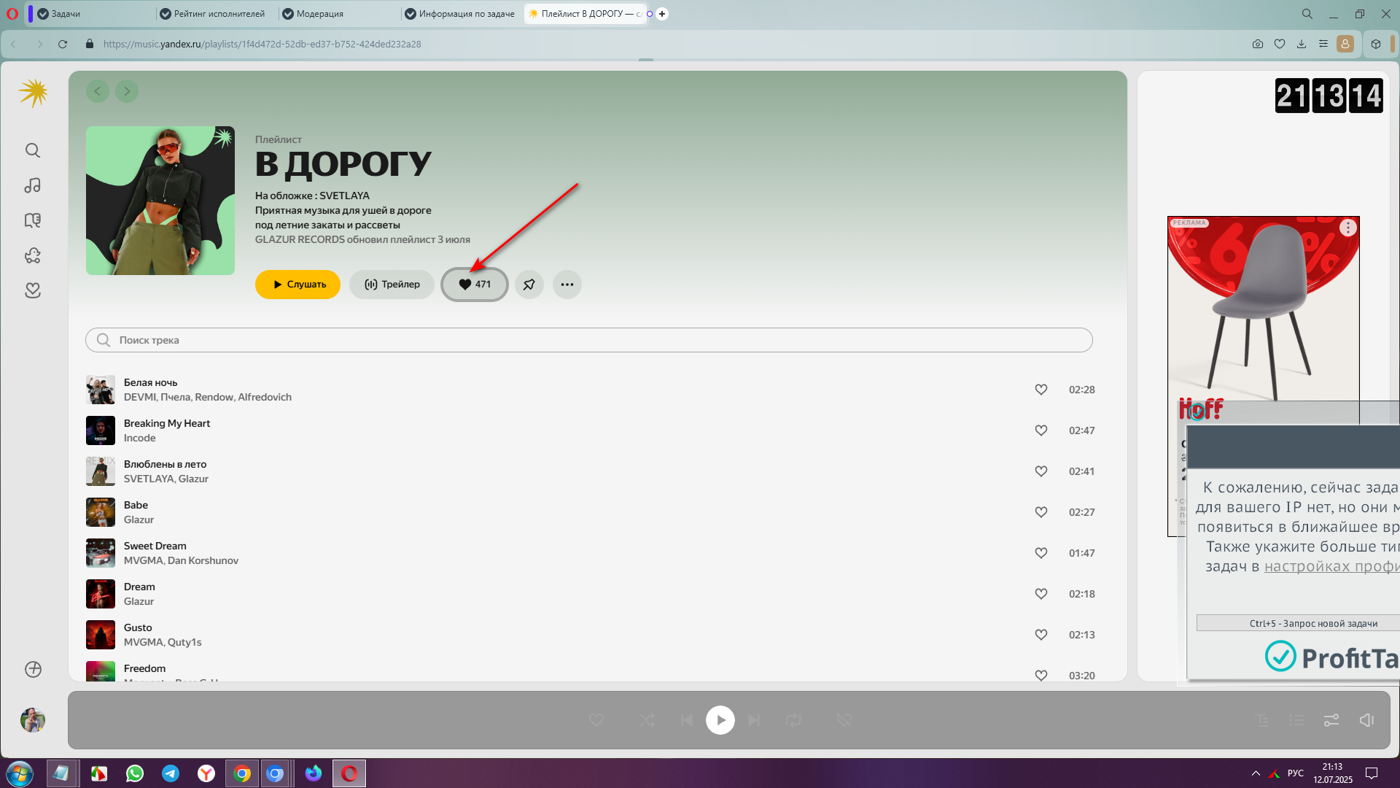The image size is (1400, 788).
Task: Open настройках профиля link in ProfitTask popup
Action: 1331,566
